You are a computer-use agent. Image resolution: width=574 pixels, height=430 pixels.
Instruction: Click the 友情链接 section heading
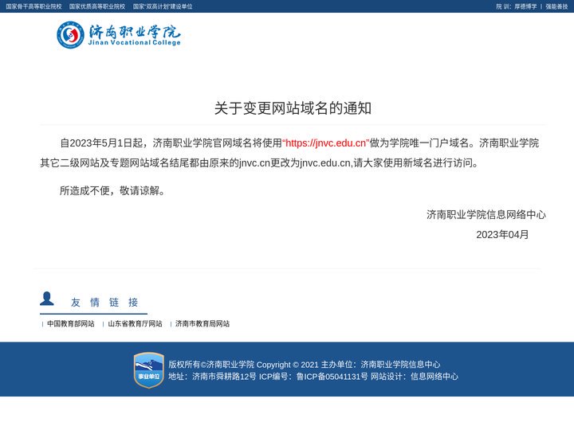(x=104, y=303)
